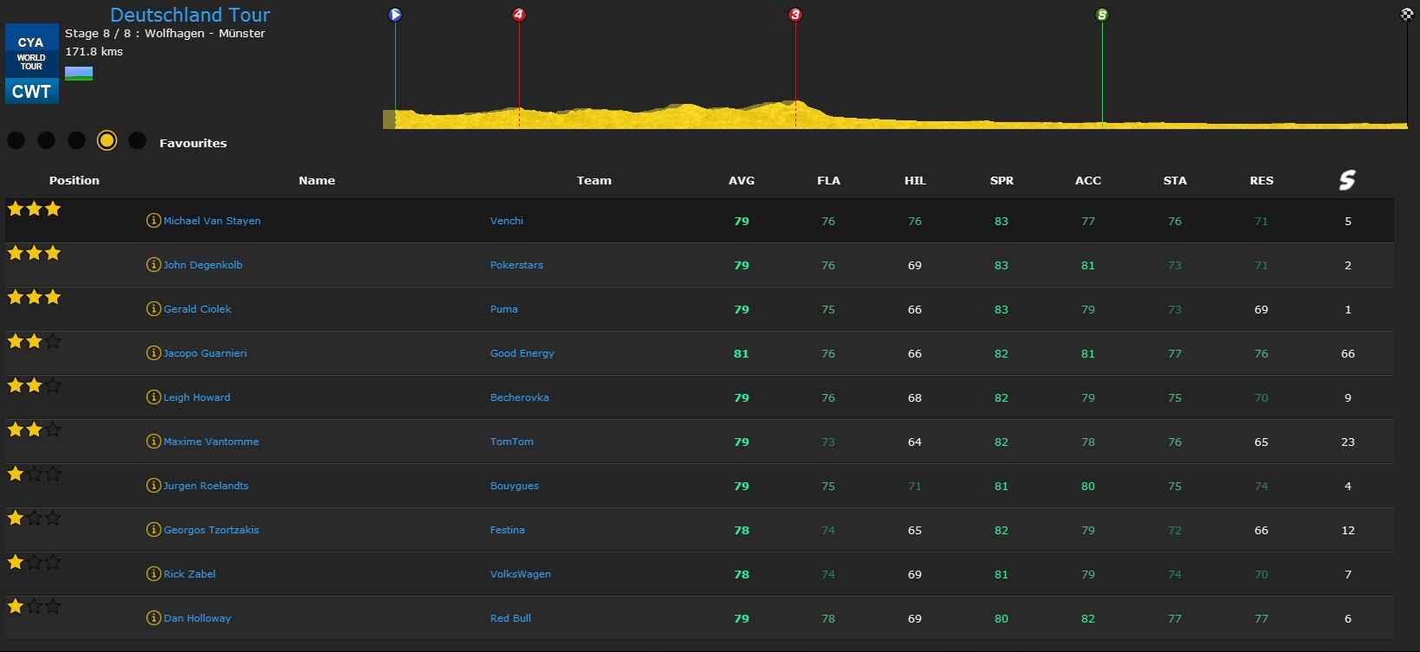Open rider John Degenkolb
The width and height of the screenshot is (1420, 652).
(x=203, y=265)
